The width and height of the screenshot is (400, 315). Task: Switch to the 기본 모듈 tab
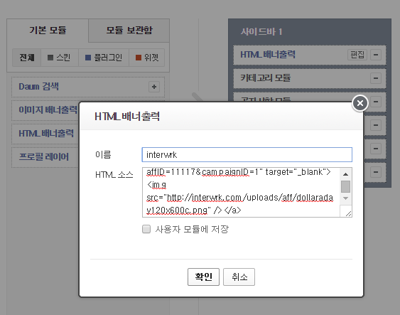48,30
